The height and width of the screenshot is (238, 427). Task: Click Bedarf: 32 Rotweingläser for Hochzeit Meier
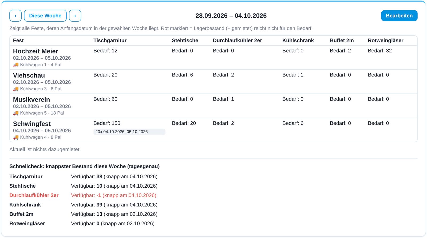[x=380, y=51]
